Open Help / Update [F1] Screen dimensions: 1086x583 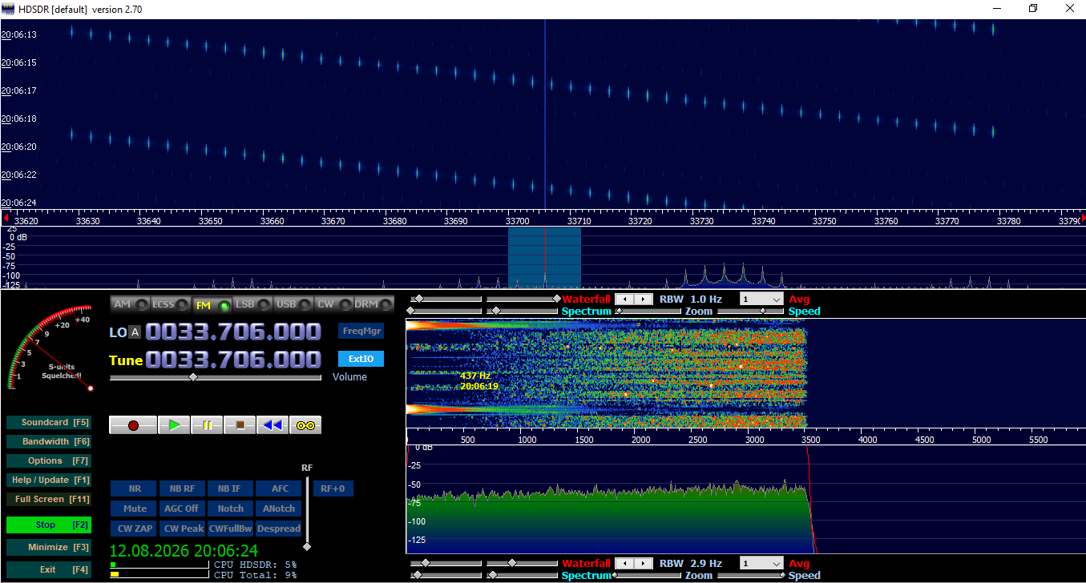(x=48, y=480)
